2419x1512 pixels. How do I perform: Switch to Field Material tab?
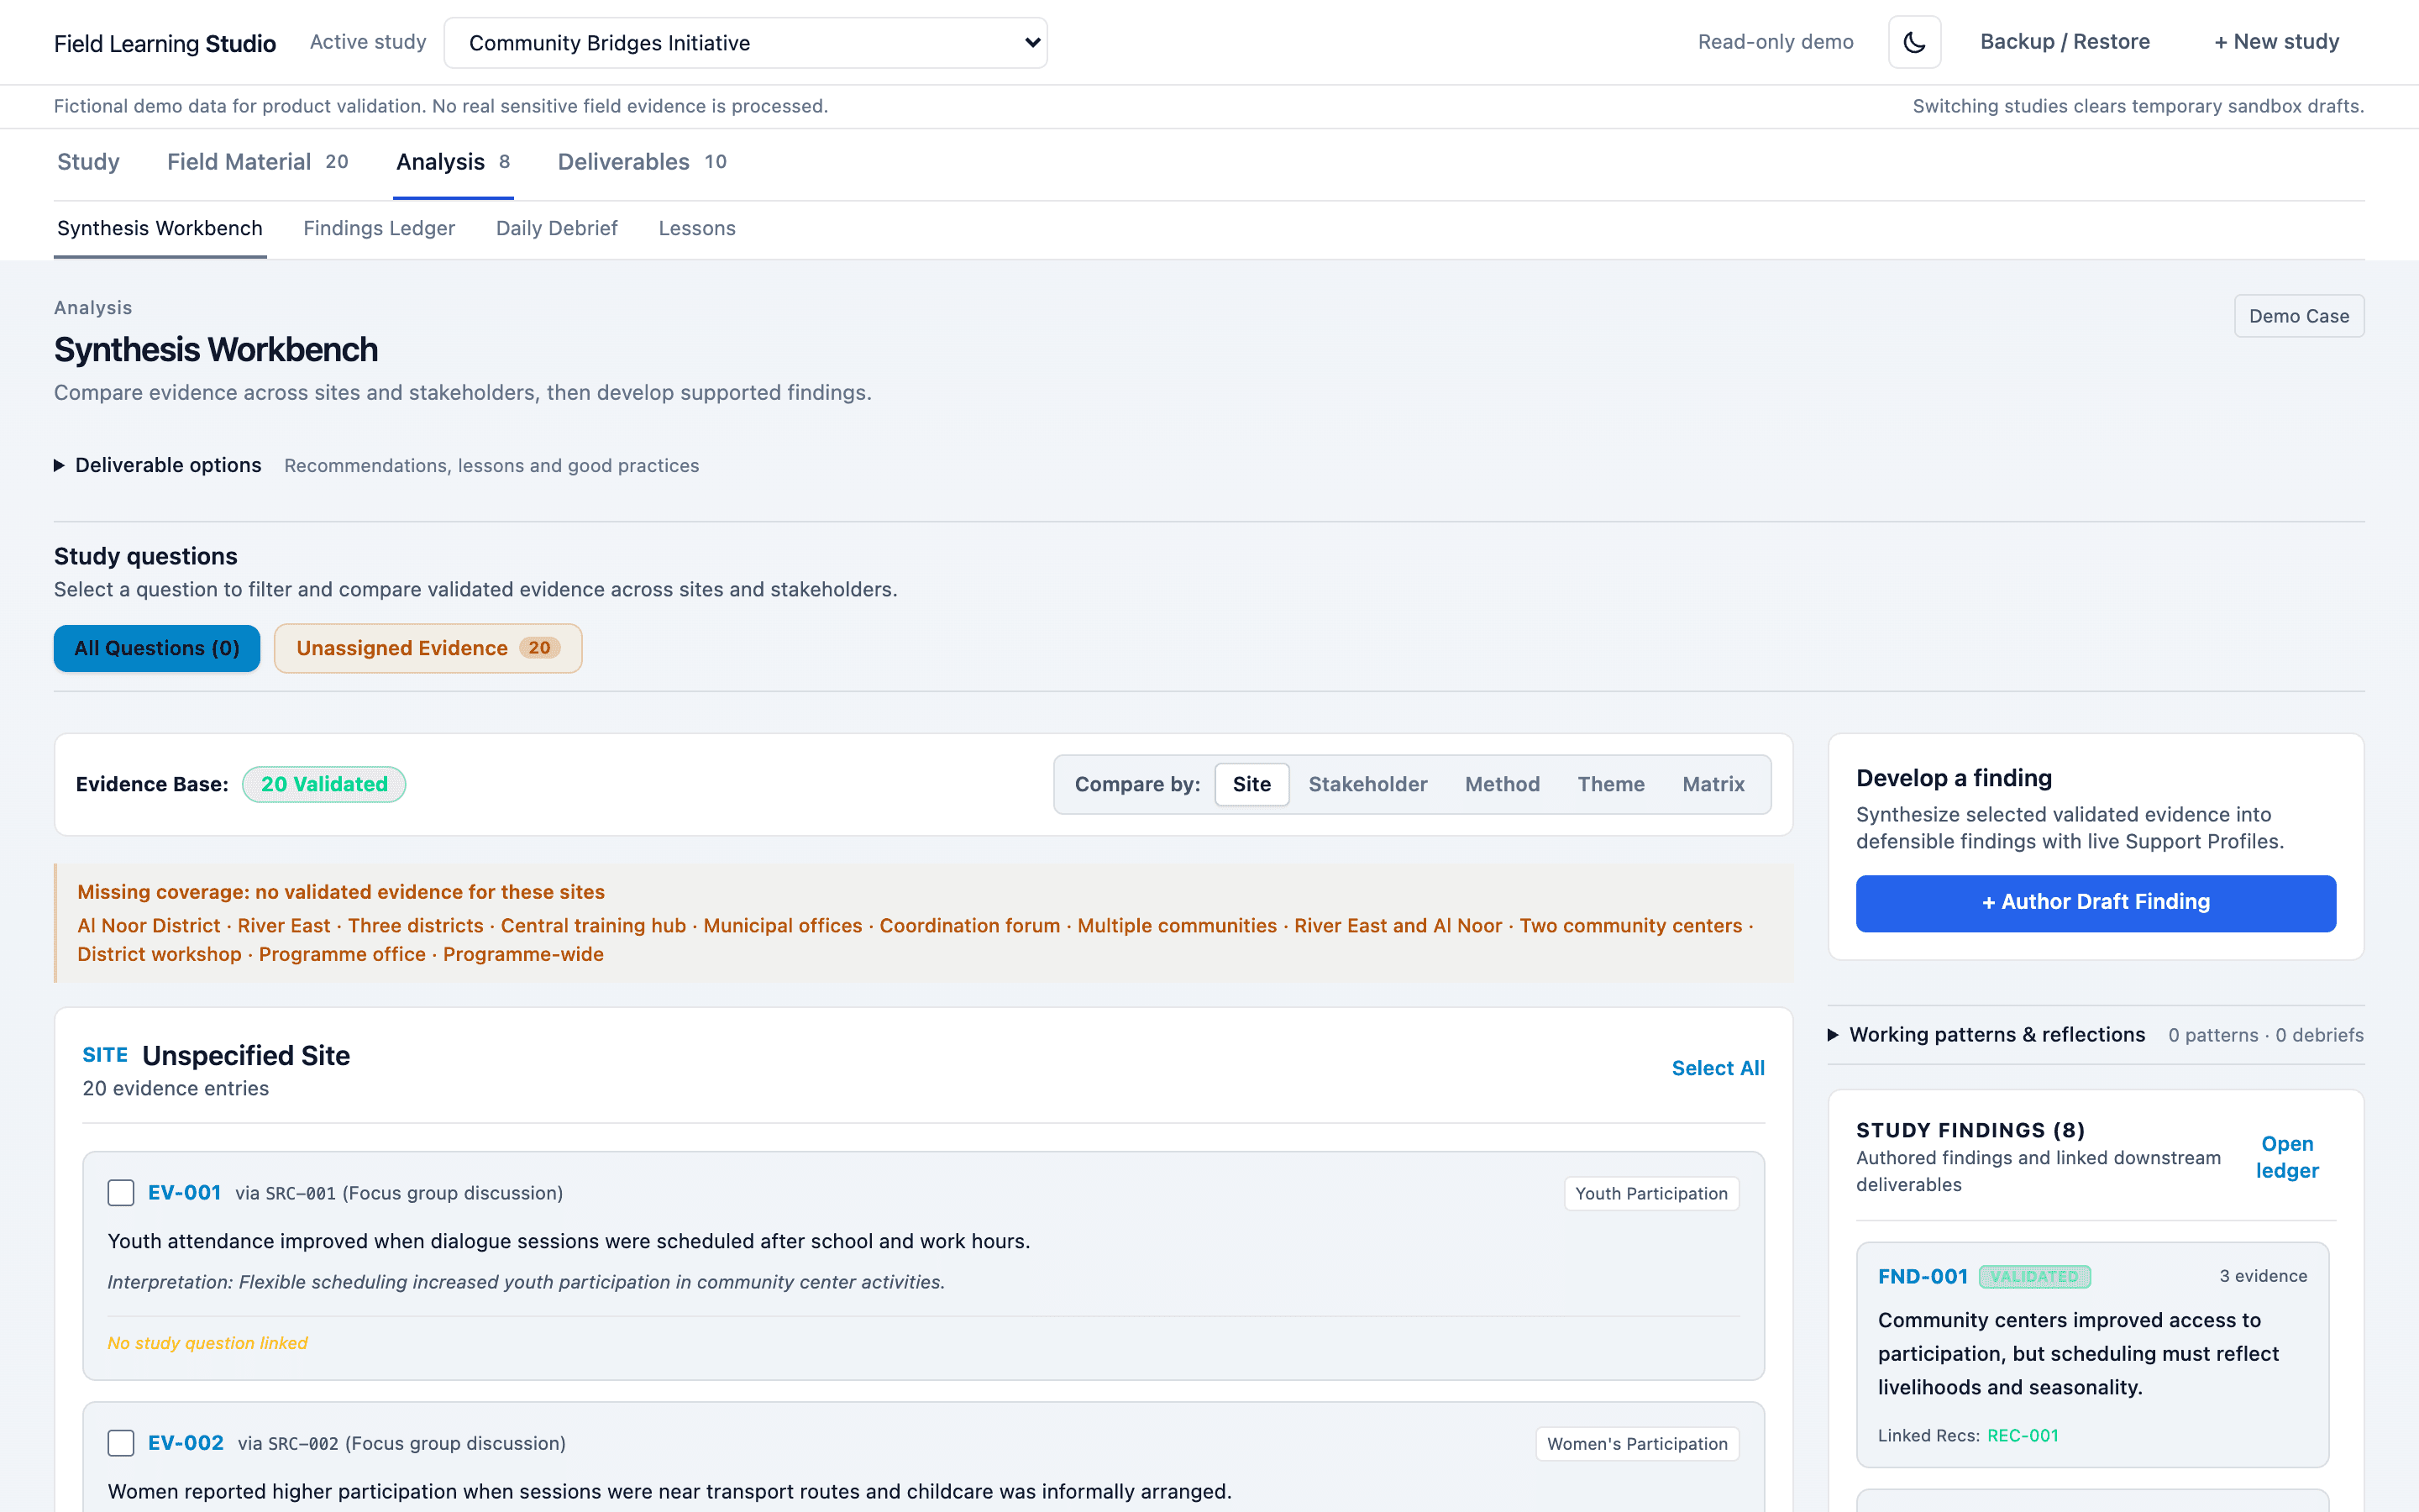point(257,162)
